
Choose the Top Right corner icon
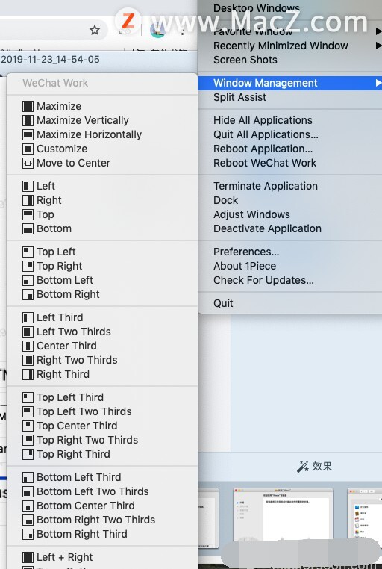28,266
